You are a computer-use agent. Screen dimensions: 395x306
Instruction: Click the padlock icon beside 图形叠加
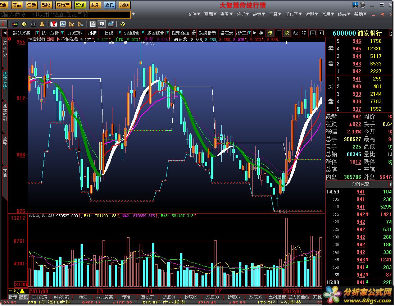194,33
